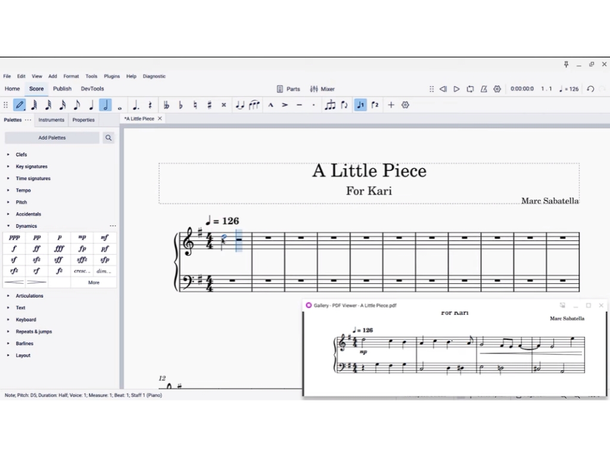The image size is (610, 457).
Task: Select the crescendo hairpin in Dynamics
Action: point(14,283)
